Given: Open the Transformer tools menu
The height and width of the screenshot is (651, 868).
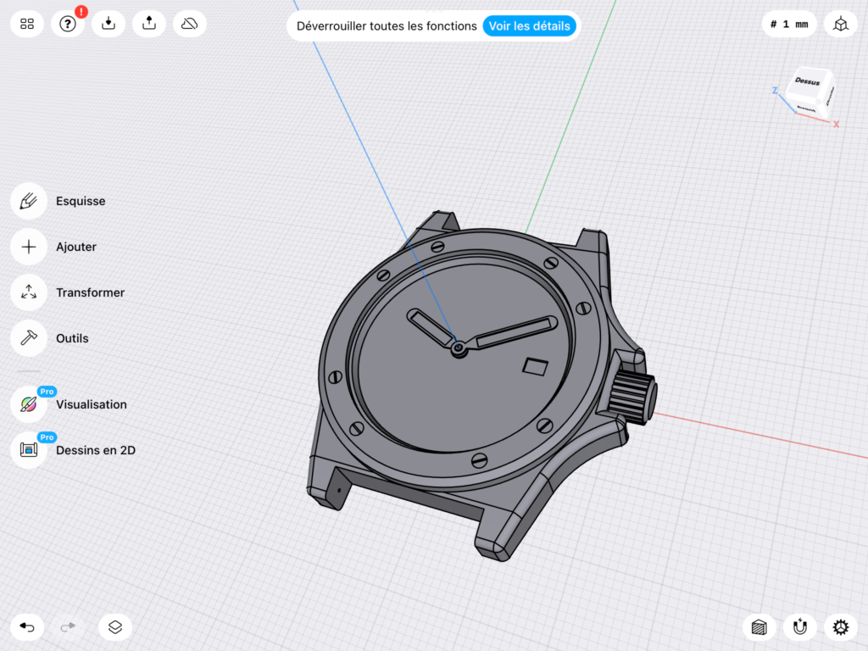Looking at the screenshot, I should coord(29,292).
